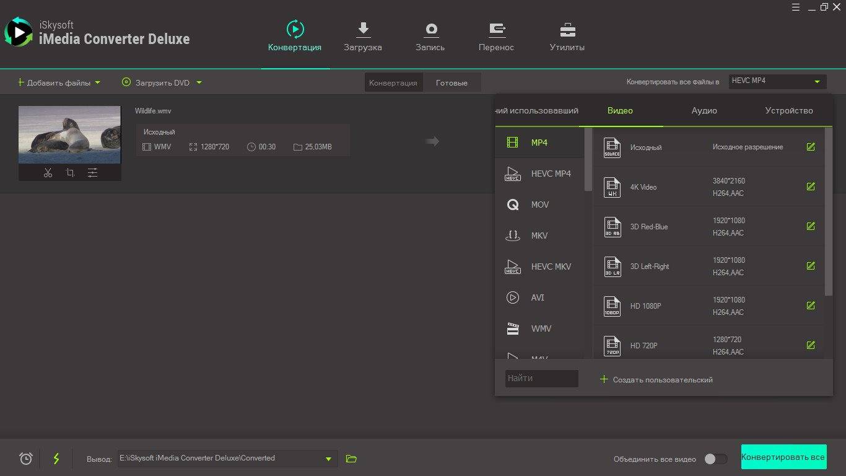Open the Утилиты toolbox section
The width and height of the screenshot is (846, 476).
567,36
